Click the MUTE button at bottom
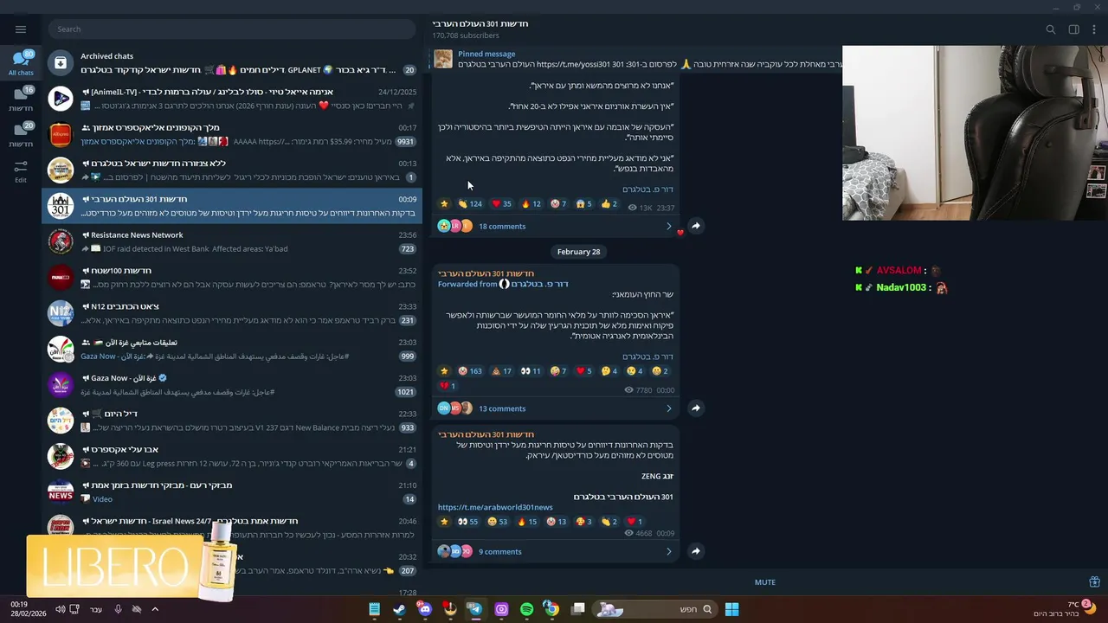 coord(765,582)
